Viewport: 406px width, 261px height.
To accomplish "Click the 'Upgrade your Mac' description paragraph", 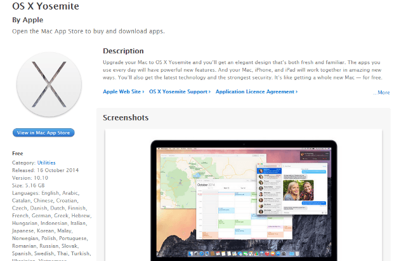I will point(242,70).
